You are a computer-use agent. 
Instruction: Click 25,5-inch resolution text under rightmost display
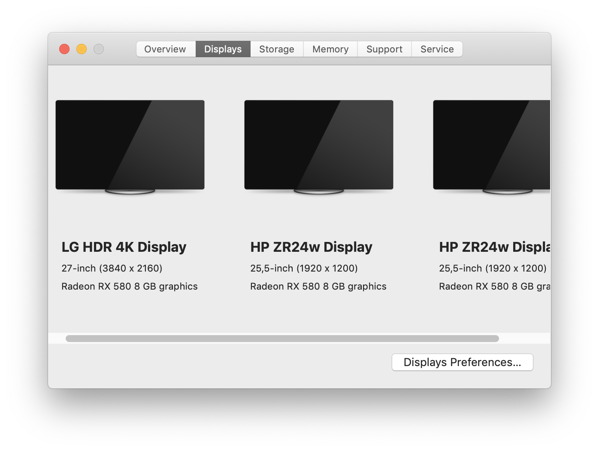coord(493,268)
